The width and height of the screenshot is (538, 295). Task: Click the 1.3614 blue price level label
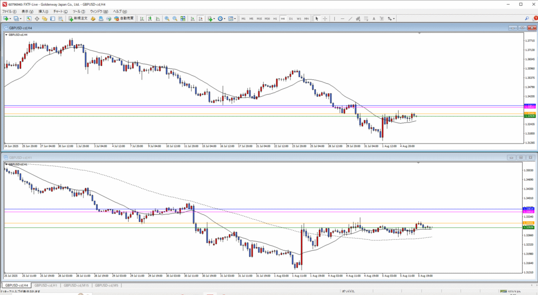(530, 208)
